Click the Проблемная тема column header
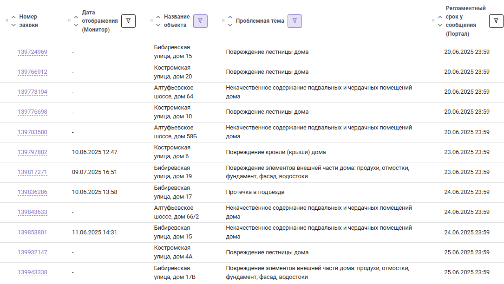Viewport: 504px width, 284px height. tap(260, 21)
